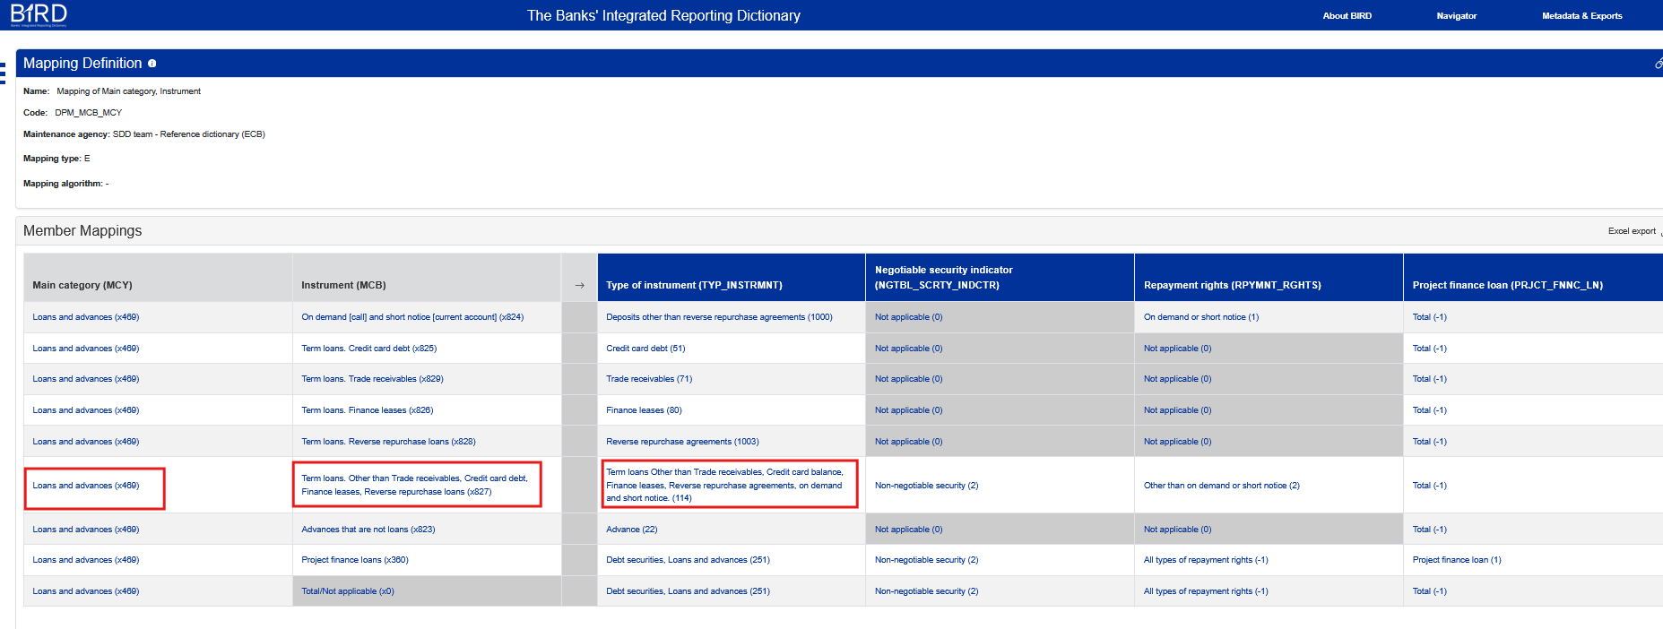Open Repayment Not applicable (0) in Trade receivables row
Image resolution: width=1663 pixels, height=629 pixels.
pos(1177,379)
